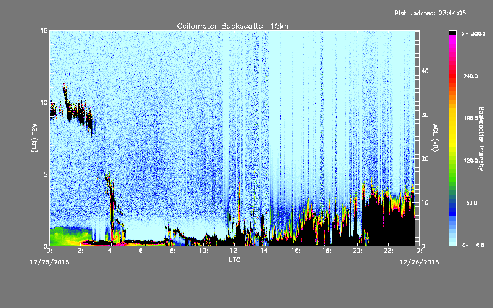Image resolution: width=493 pixels, height=308 pixels.
Task: Click the 'Plot updated: 23:44:06' timestamp
Action: click(430, 13)
